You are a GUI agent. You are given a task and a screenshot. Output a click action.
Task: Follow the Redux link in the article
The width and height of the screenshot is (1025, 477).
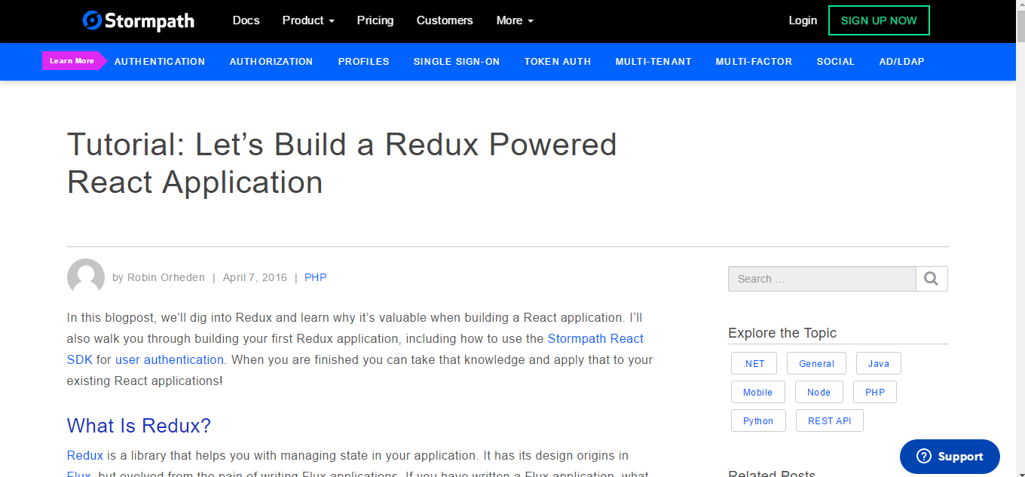tap(84, 455)
